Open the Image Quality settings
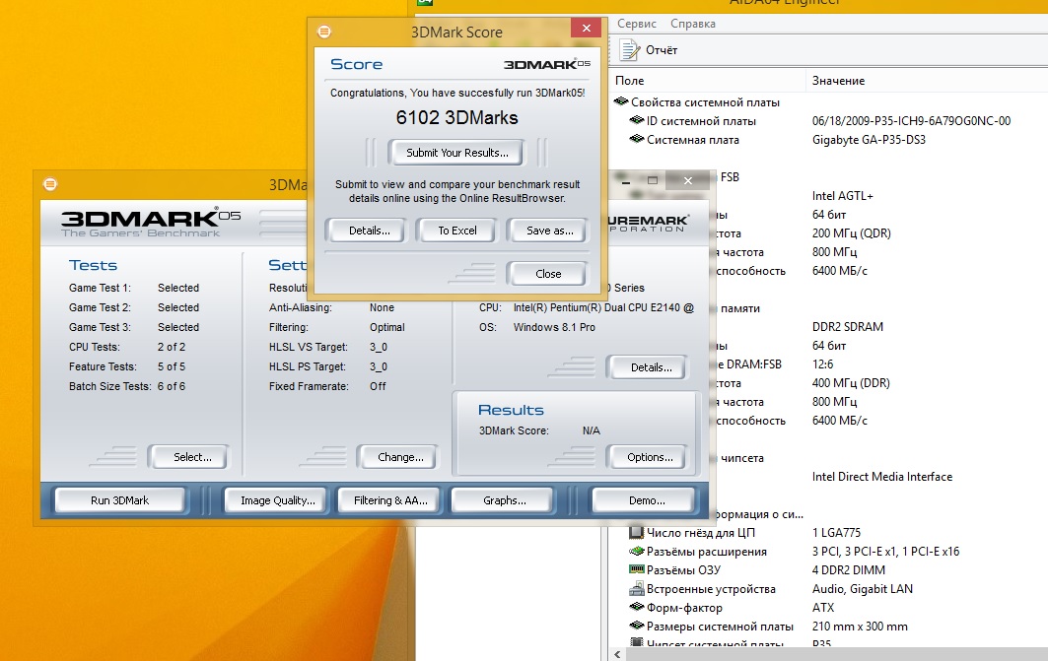The image size is (1048, 661). tap(277, 500)
